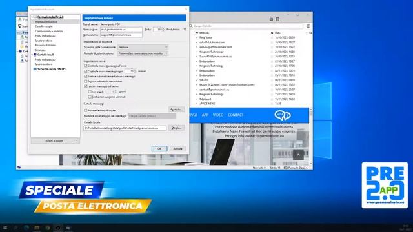Viewport: 413px width, 232px height.
Task: Open the hamburger menu in Thunderbird main window
Action: pyautogui.click(x=308, y=26)
